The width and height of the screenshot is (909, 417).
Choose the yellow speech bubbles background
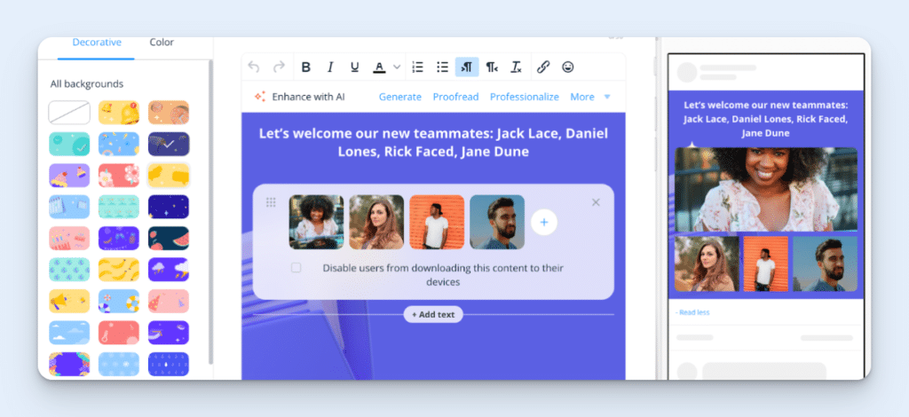[169, 175]
